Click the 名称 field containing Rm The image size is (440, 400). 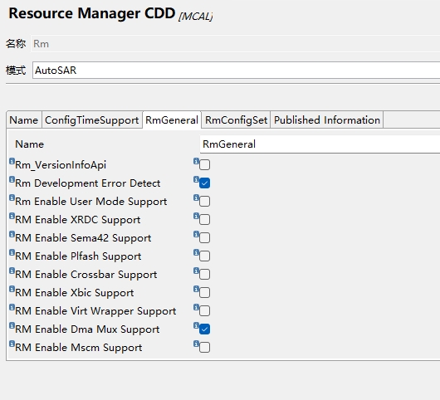236,44
